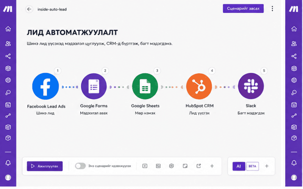
Task: Click the HubSpot CRM label
Action: [200, 106]
